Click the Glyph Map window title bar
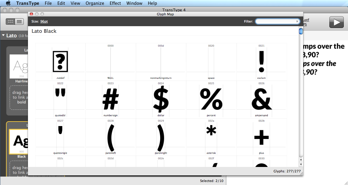 [x=165, y=14]
